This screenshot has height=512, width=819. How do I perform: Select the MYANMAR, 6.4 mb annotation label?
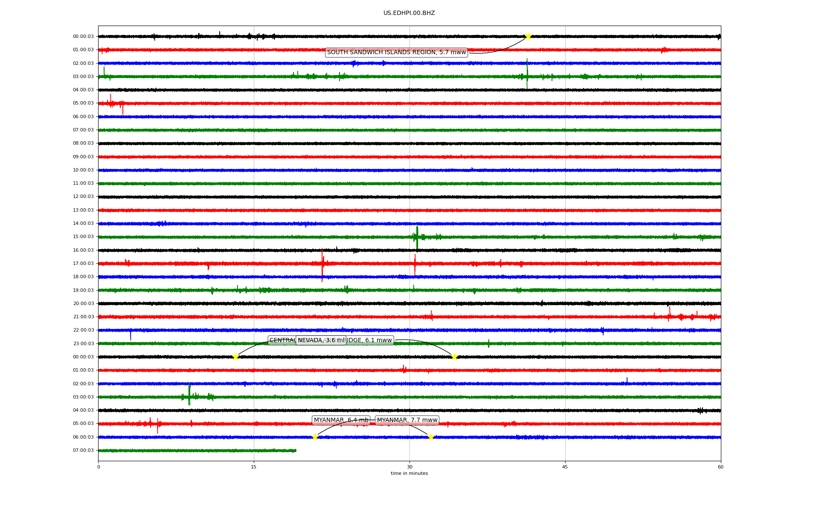pos(341,420)
